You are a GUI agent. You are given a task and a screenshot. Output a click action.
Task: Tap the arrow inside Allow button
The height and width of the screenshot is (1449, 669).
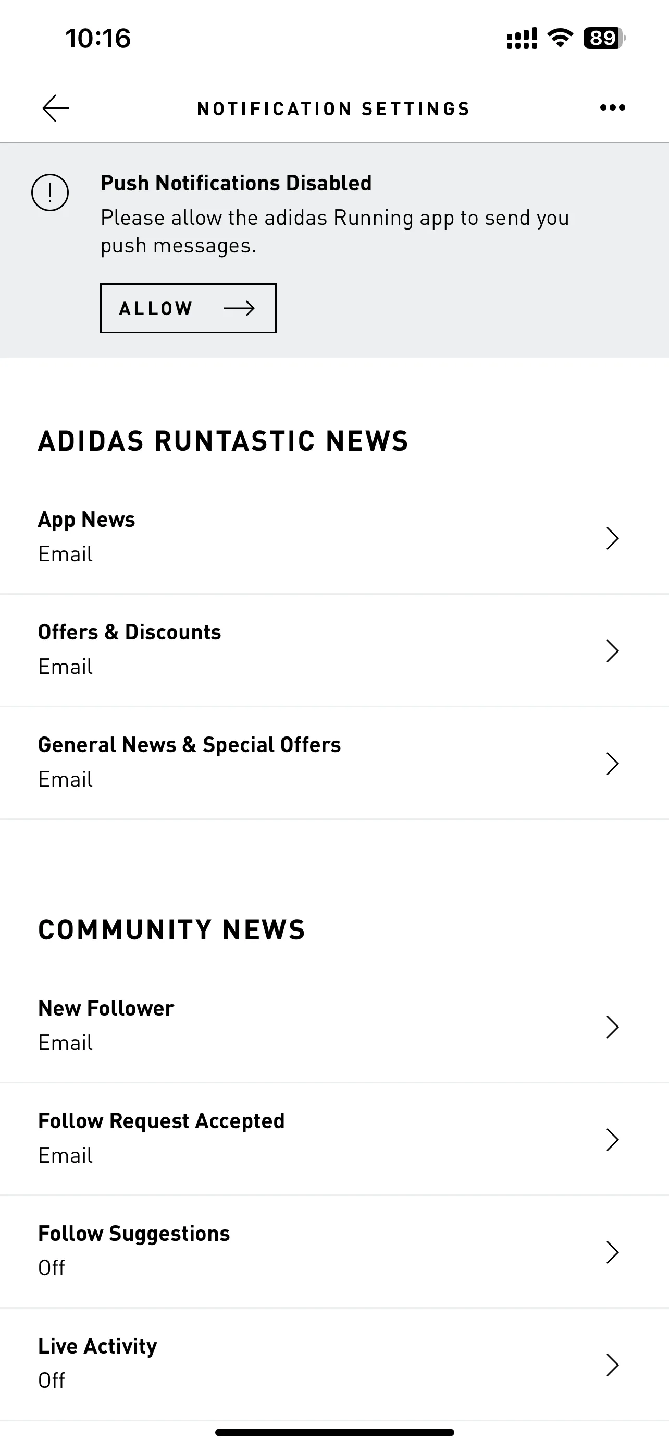pyautogui.click(x=239, y=308)
